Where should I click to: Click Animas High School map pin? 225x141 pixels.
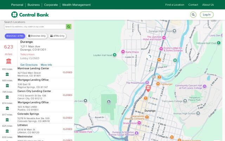pyautogui.click(x=198, y=114)
